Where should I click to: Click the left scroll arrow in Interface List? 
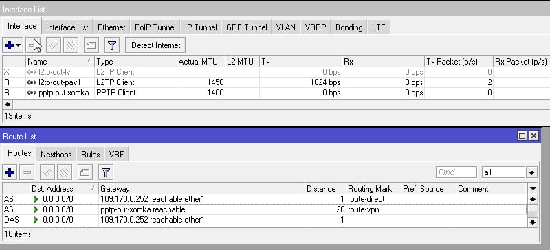pyautogui.click(x=8, y=104)
